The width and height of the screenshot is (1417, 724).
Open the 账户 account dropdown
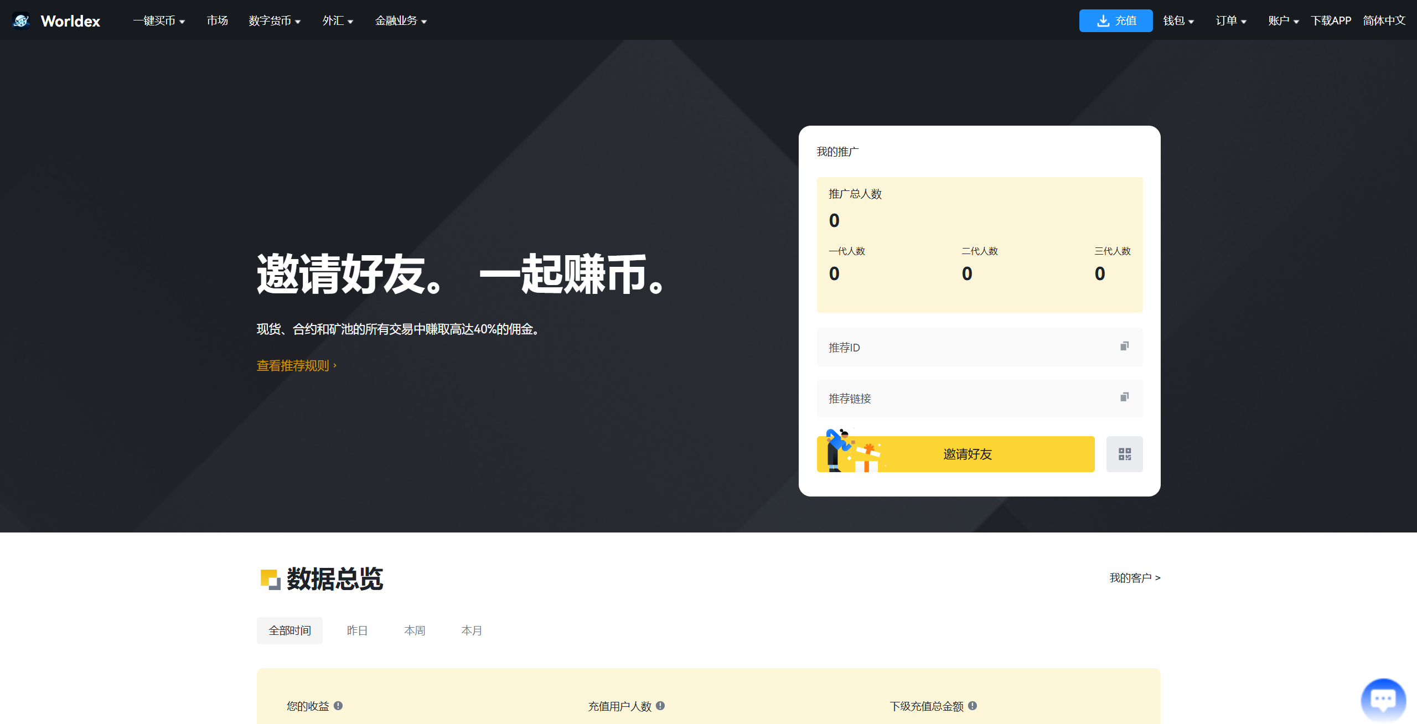1283,21
